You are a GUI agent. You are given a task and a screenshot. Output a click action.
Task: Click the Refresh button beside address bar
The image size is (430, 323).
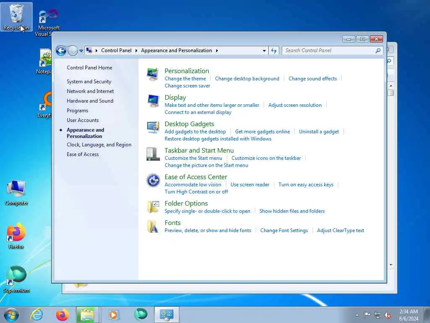point(274,50)
